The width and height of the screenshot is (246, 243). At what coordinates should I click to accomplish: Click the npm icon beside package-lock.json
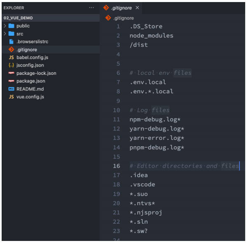[11, 73]
